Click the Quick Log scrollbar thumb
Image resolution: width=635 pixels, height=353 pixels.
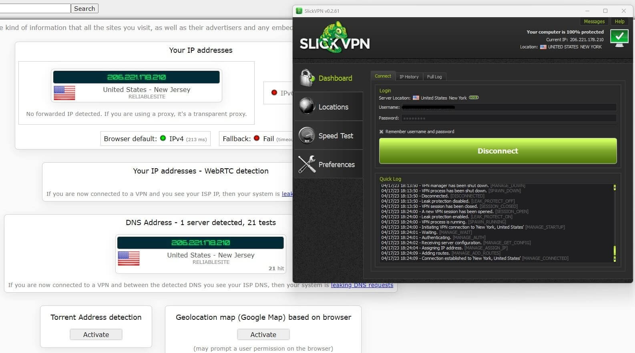pos(615,251)
